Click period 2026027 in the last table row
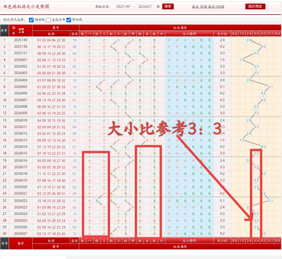282x259 pixels. pos(21,234)
